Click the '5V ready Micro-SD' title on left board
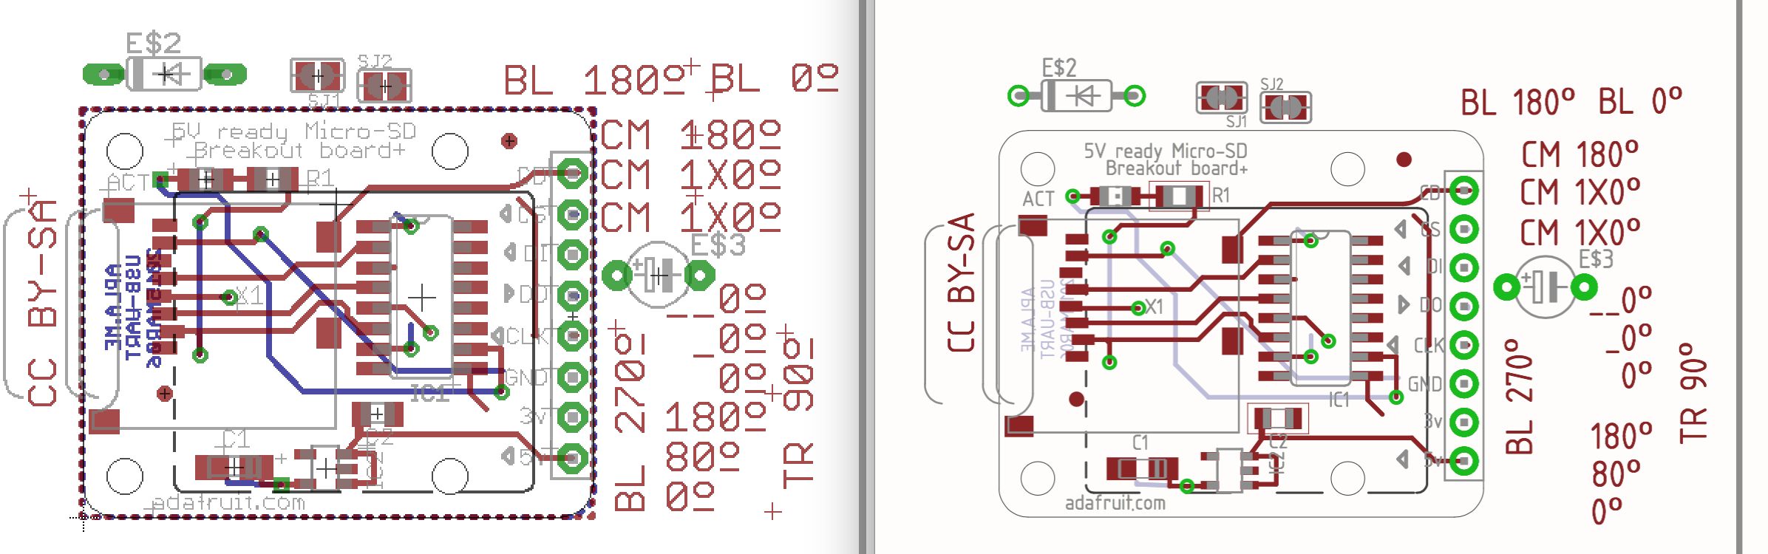The height and width of the screenshot is (554, 1768). 293,131
